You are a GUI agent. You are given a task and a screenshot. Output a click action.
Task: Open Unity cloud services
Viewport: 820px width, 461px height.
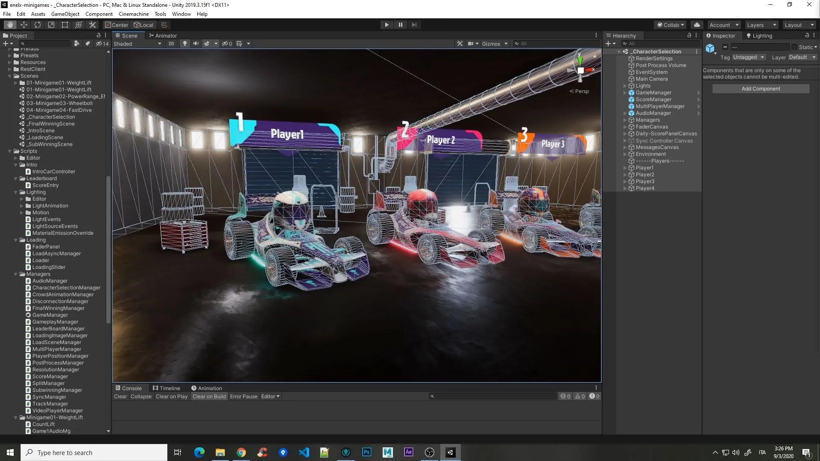[697, 25]
